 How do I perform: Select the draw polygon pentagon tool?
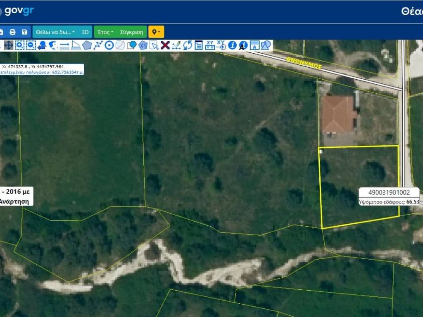click(87, 45)
